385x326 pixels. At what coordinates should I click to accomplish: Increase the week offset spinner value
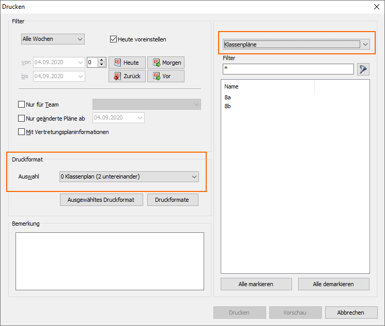102,60
